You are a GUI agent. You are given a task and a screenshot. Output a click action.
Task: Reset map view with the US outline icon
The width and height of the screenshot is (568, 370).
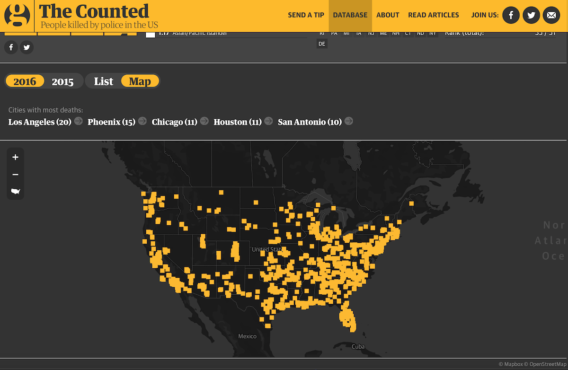[16, 192]
